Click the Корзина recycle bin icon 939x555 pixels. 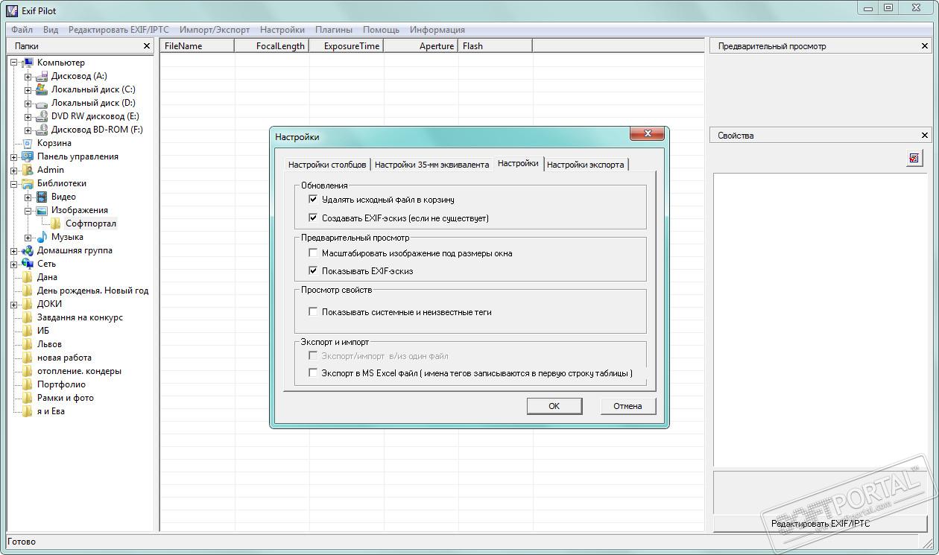[x=28, y=143]
